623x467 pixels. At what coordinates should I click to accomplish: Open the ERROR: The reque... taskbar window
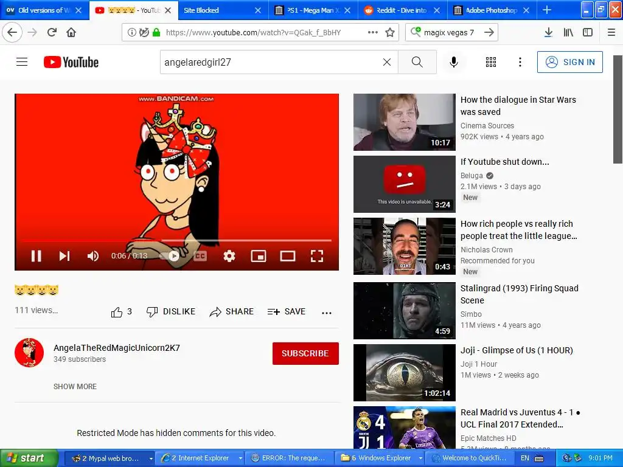(288, 458)
